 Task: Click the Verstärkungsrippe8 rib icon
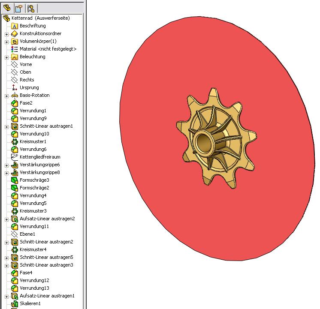pyautogui.click(x=14, y=173)
